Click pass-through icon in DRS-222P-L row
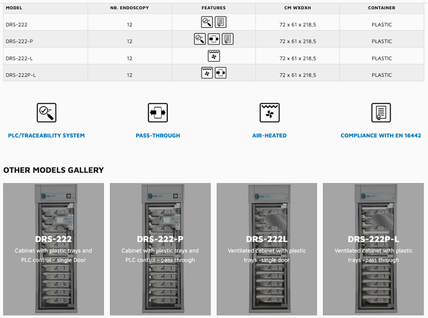428x318 pixels. tap(221, 73)
